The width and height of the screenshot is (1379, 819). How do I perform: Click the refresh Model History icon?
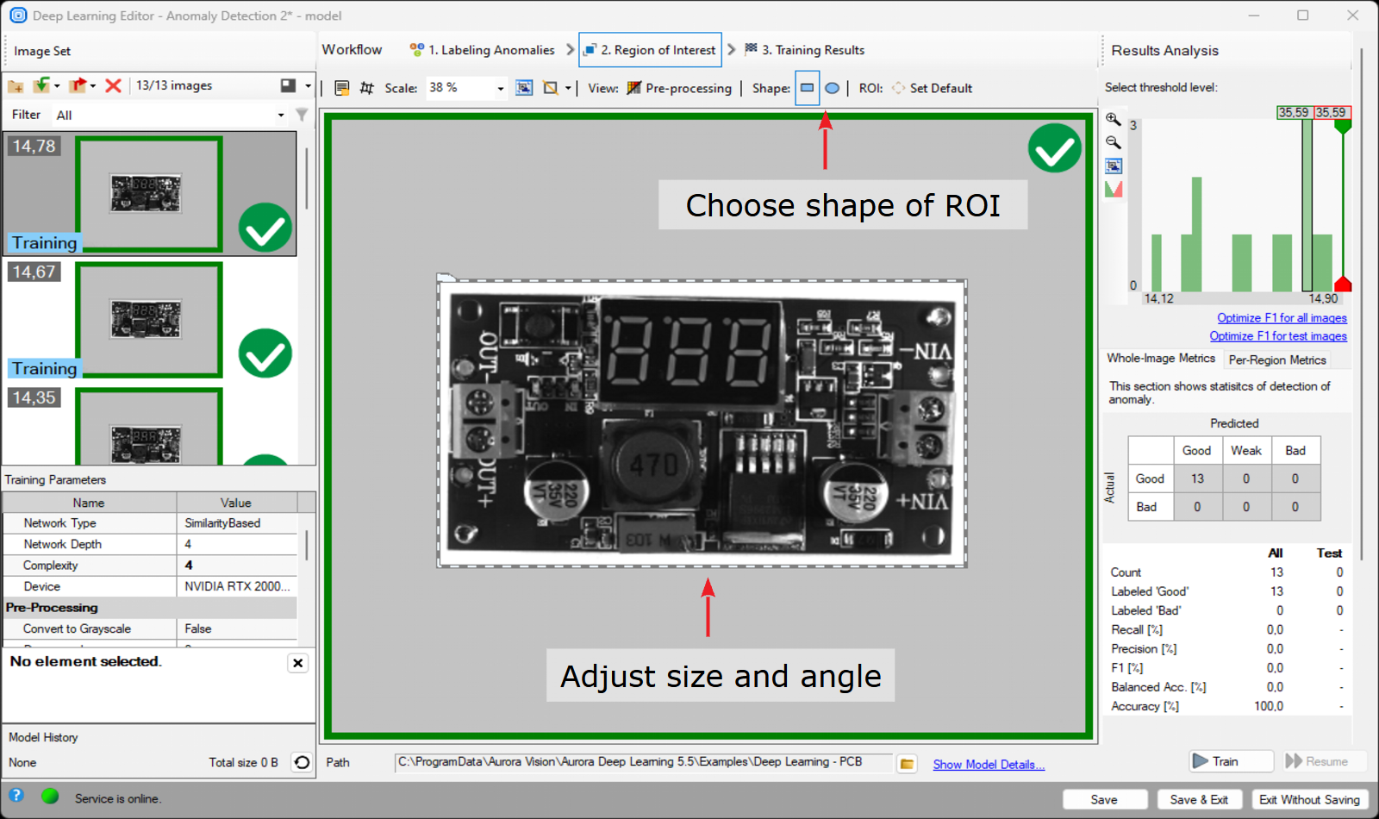coord(302,762)
